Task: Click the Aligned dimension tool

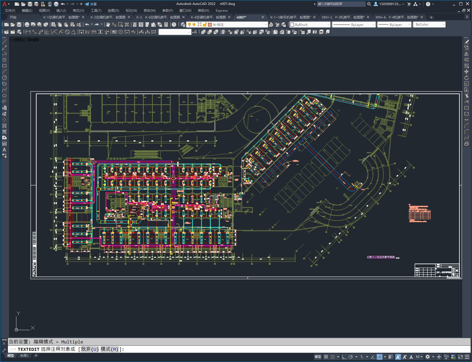Action: click(x=34, y=32)
